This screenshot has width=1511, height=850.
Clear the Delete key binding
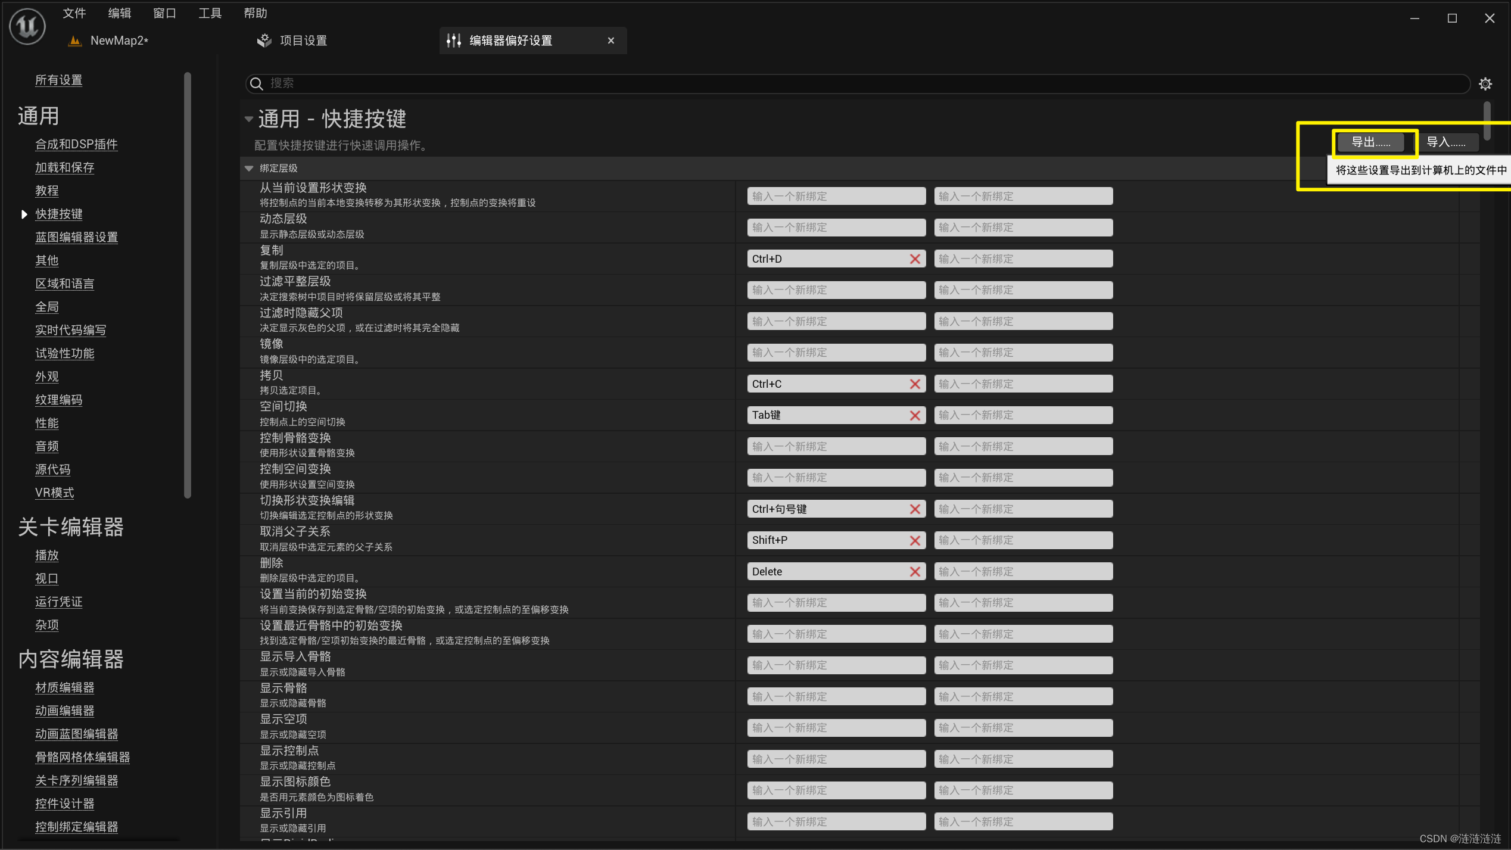pos(915,572)
